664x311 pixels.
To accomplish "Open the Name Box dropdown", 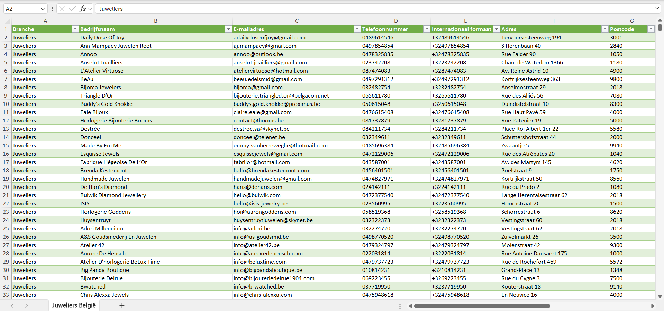I will [43, 9].
